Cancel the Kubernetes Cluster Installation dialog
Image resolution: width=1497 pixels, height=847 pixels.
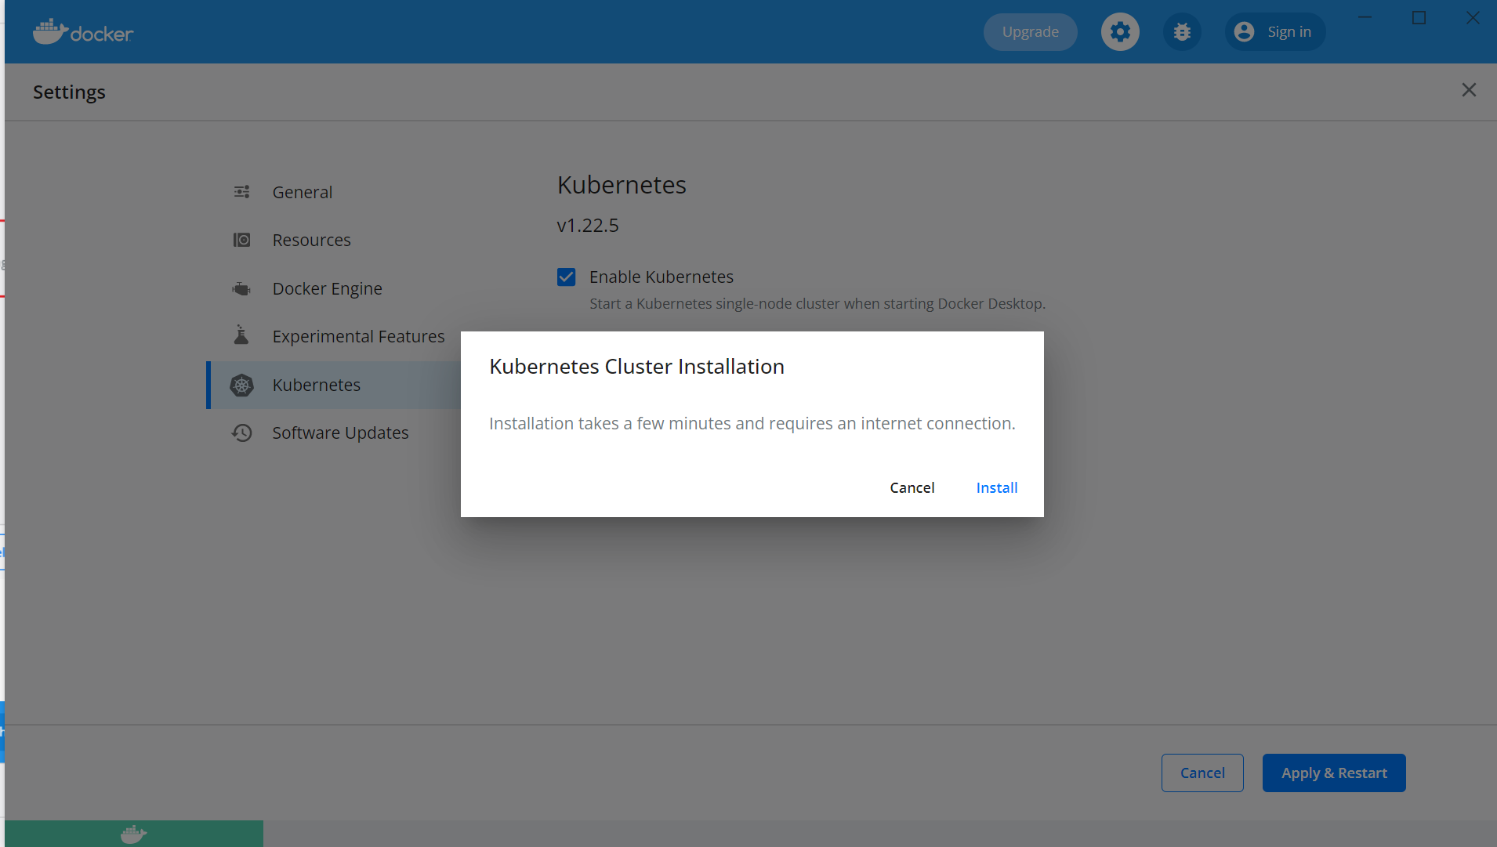tap(912, 487)
